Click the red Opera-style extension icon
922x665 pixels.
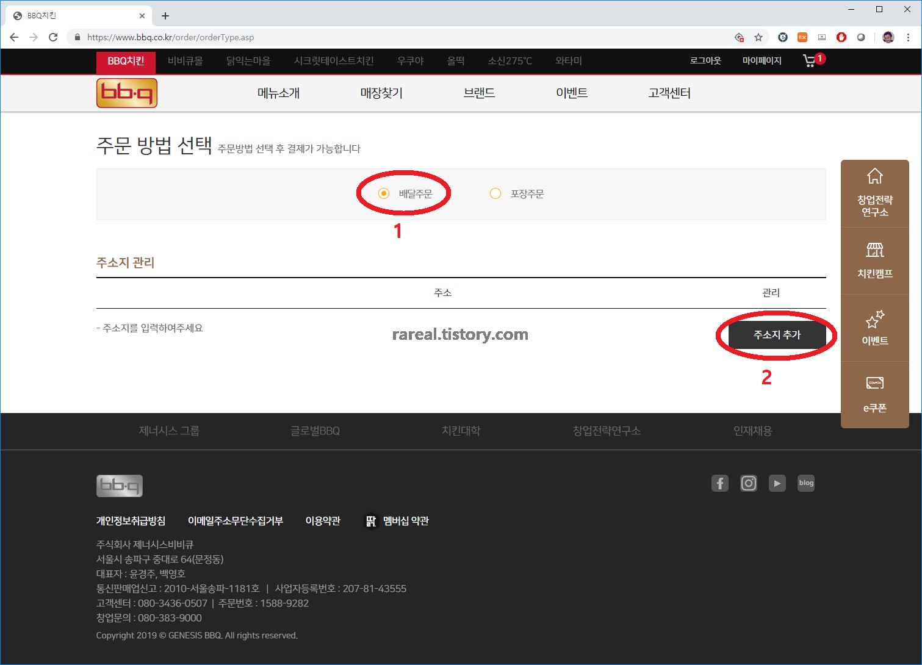click(841, 37)
